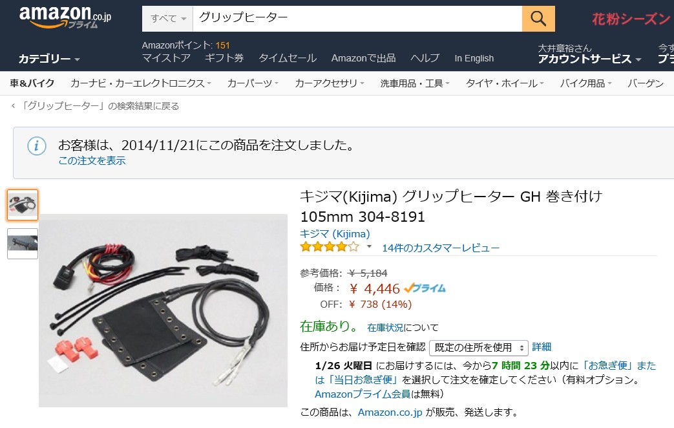This screenshot has width=674, height=428.
Task: Open the タイムセール menu item
Action: [x=288, y=58]
